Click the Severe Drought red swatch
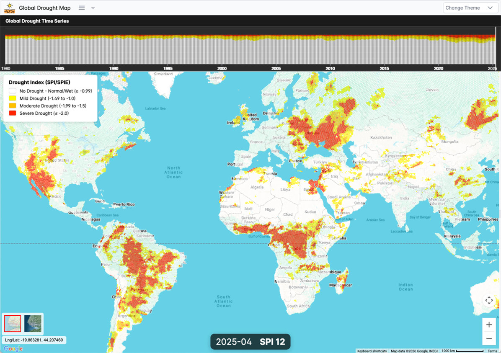The height and width of the screenshot is (353, 501). (13, 113)
